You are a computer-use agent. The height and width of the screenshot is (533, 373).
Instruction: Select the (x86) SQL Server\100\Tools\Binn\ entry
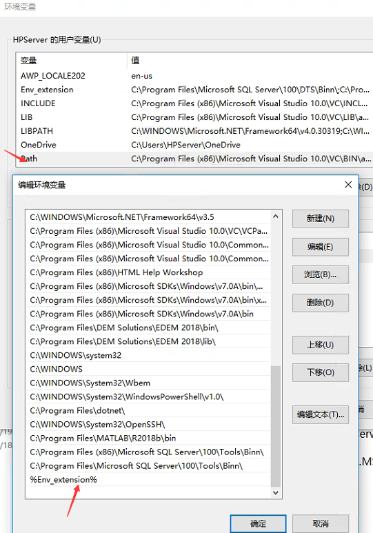click(x=149, y=452)
